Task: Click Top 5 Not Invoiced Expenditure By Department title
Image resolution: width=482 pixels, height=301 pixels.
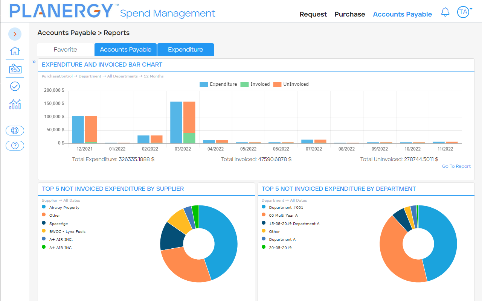Action: coord(339,189)
